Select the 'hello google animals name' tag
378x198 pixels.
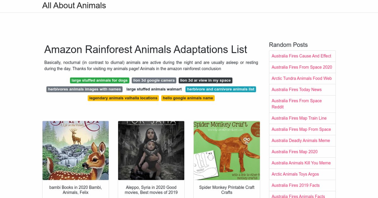pyautogui.click(x=188, y=98)
